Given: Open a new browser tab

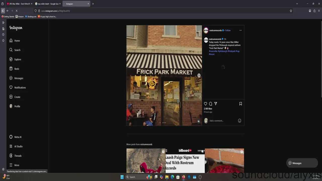Looking at the screenshot, I should (93, 4).
